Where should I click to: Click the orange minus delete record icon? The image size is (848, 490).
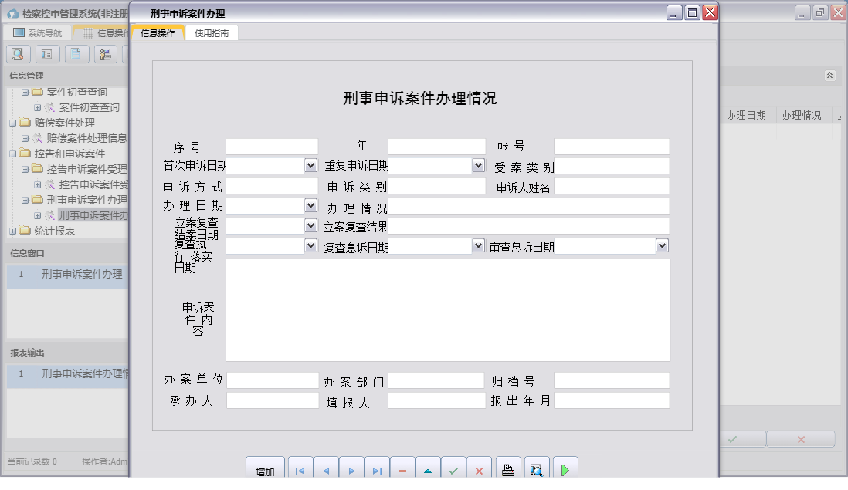(x=402, y=470)
